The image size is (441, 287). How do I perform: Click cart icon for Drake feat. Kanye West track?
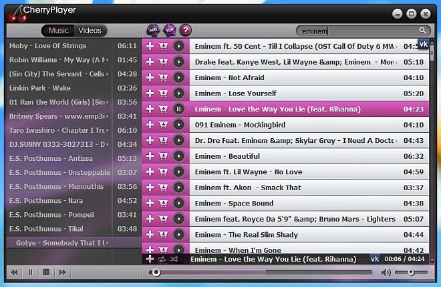click(x=163, y=62)
